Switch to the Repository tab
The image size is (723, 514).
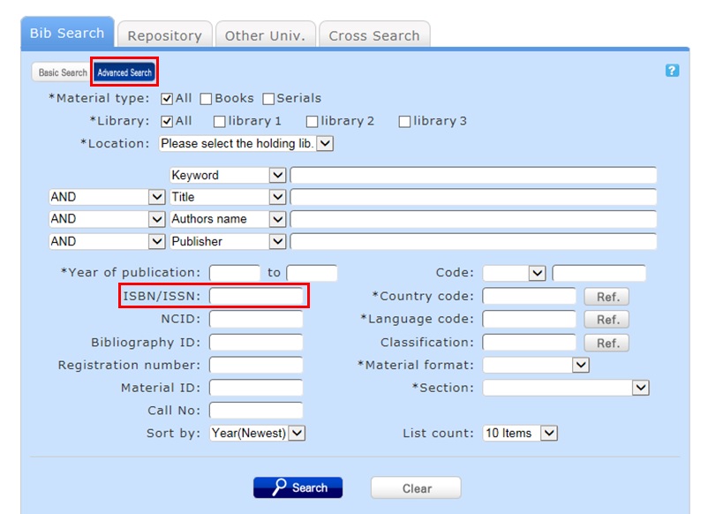point(164,35)
